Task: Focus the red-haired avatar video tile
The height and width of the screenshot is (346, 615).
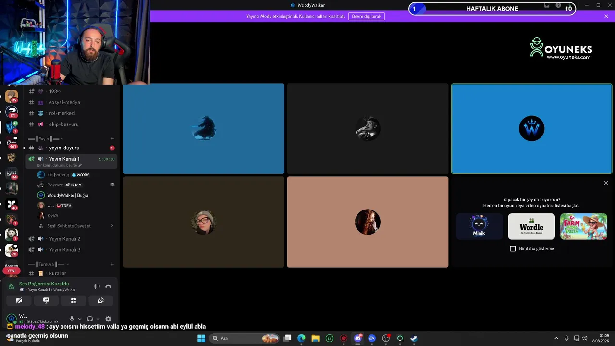Action: click(x=368, y=222)
